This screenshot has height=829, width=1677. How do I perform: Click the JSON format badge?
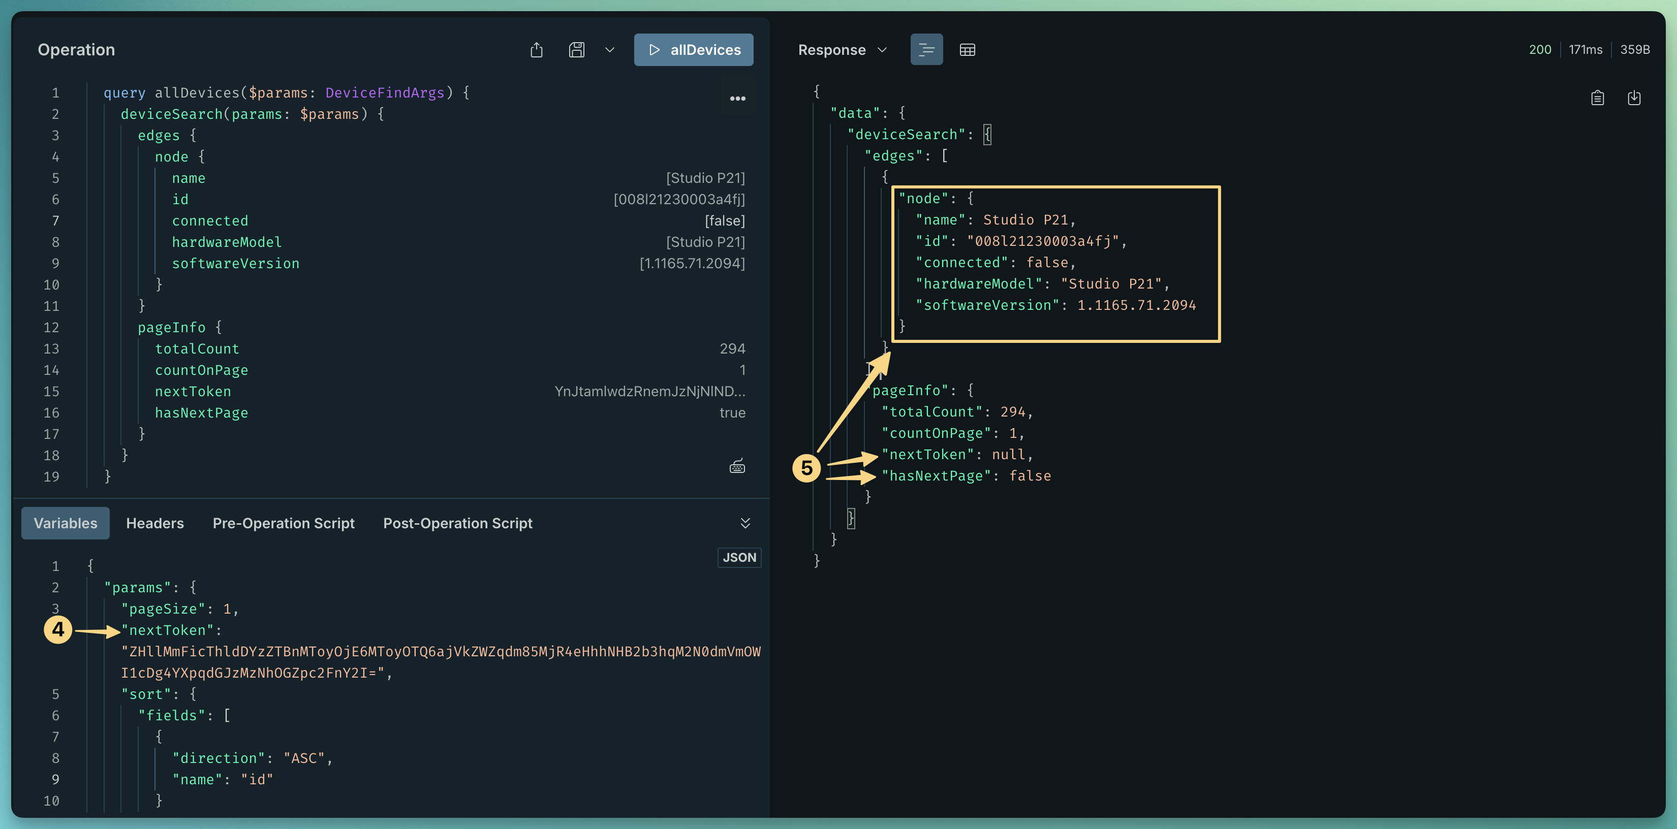tap(739, 558)
